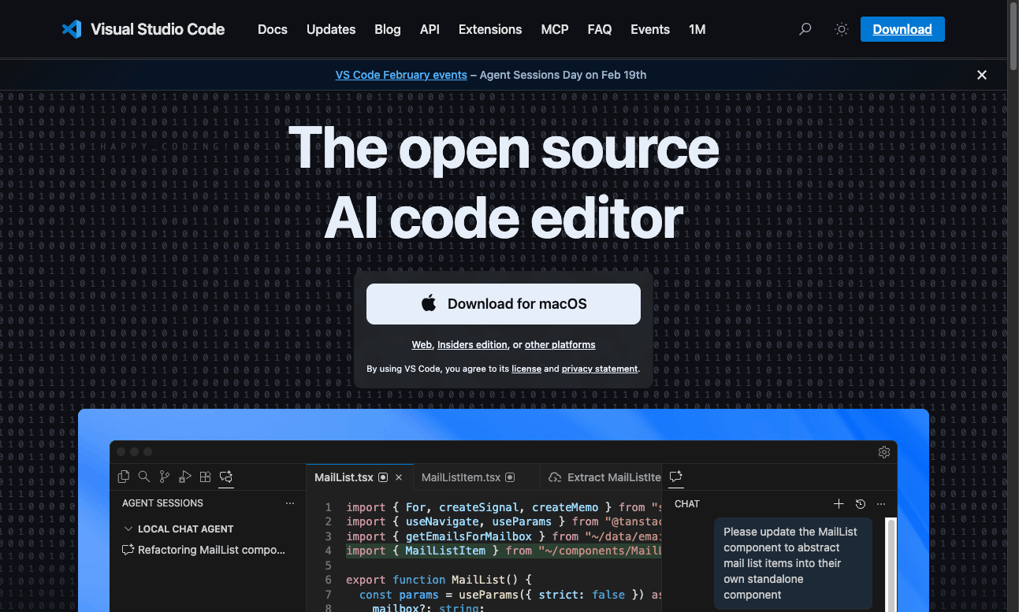Collapse the Local Chat Agent section

(128, 529)
